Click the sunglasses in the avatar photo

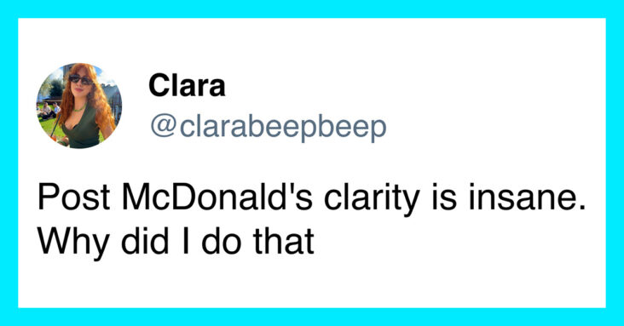81,80
